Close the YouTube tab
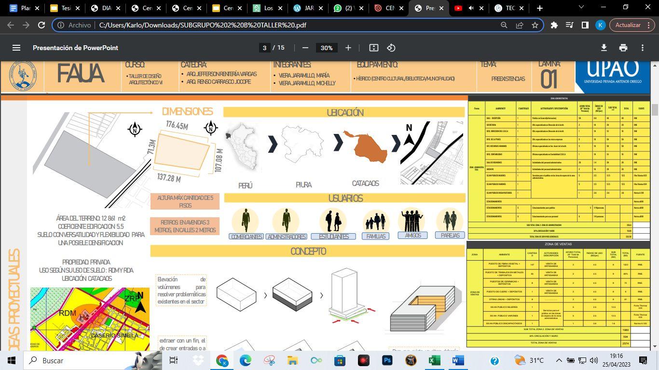The width and height of the screenshot is (659, 370). pyautogui.click(x=481, y=8)
